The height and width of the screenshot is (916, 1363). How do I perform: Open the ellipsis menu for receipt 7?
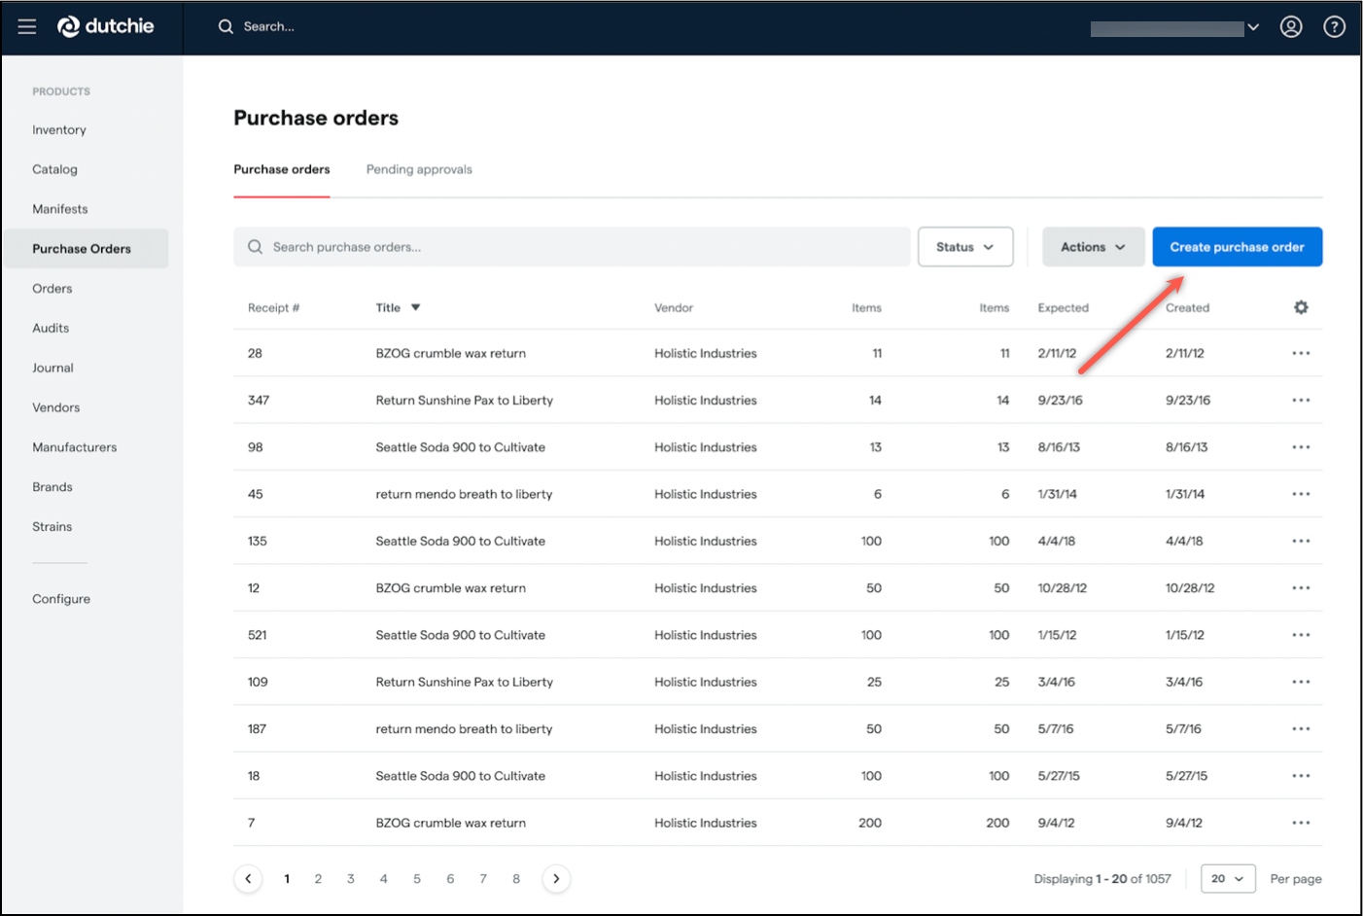tap(1301, 822)
